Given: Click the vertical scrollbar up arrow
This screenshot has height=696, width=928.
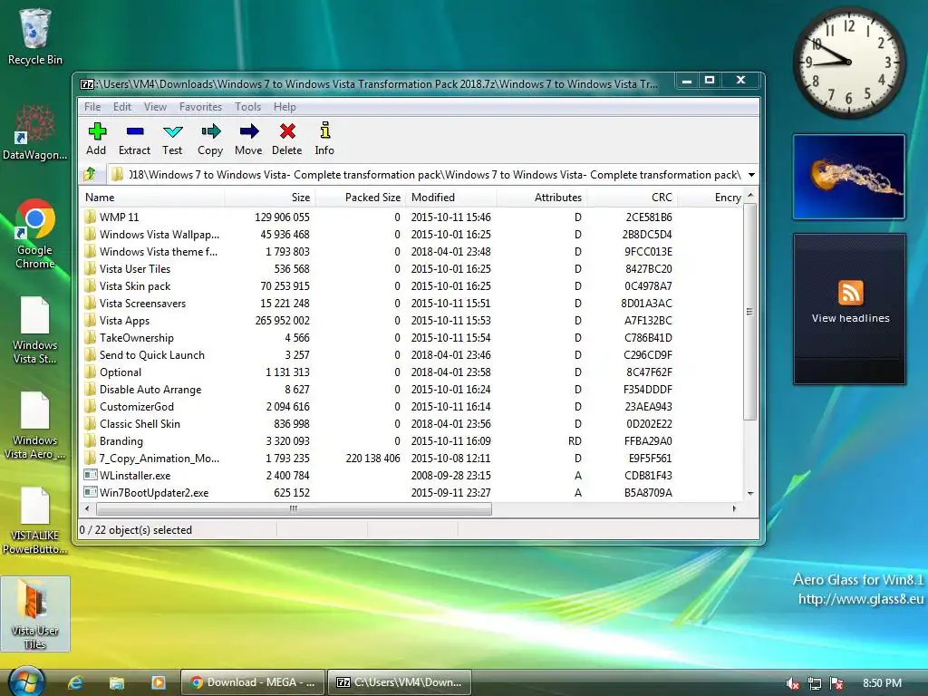Looking at the screenshot, I should (750, 196).
